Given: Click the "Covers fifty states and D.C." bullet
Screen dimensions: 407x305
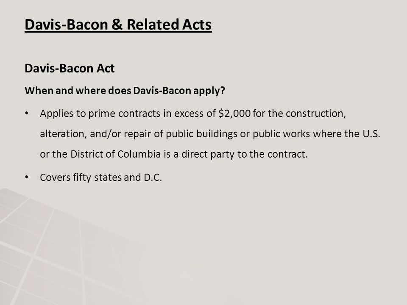Looking at the screenshot, I should (101, 177).
